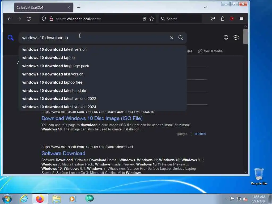Image resolution: width=272 pixels, height=204 pixels.
Task: Launch Internet Explorer from taskbar
Action: pyautogui.click(x=24, y=199)
